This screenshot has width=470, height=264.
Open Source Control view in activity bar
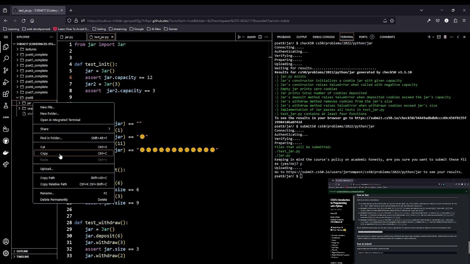pos(6,70)
